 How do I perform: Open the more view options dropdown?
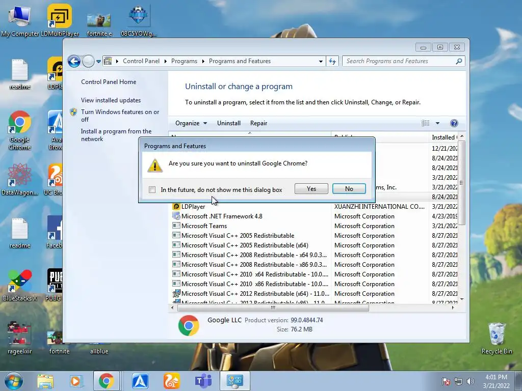tap(437, 123)
